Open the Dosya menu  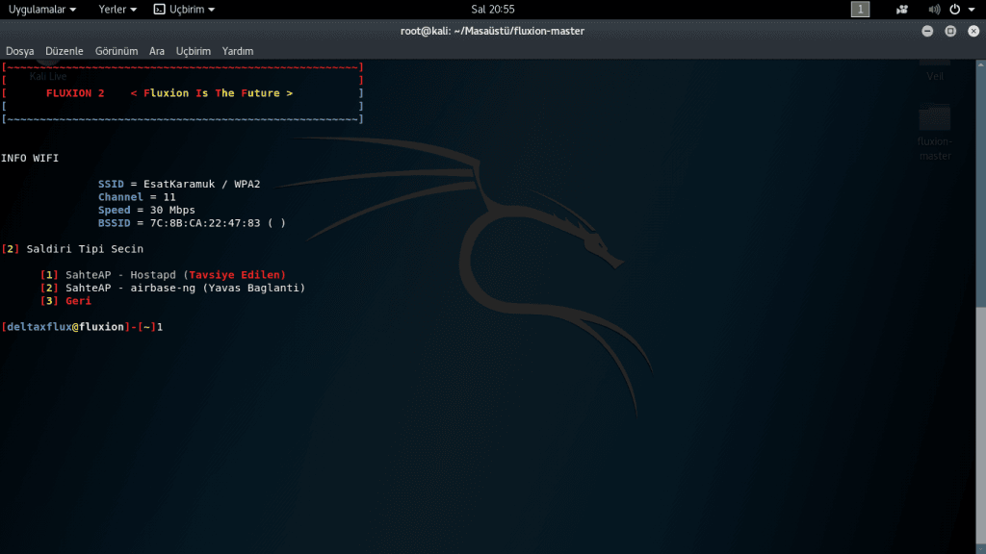click(x=19, y=51)
